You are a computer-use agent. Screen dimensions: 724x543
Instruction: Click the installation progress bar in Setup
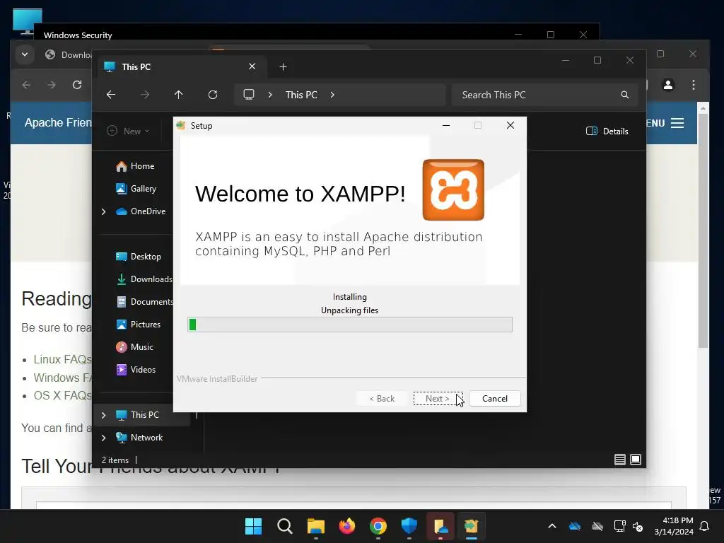pyautogui.click(x=350, y=325)
